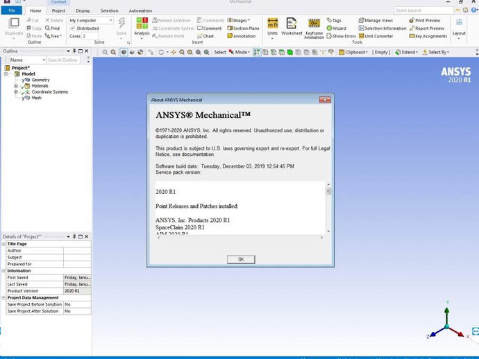The height and width of the screenshot is (359, 479).
Task: Switch to the Display tab
Action: [83, 10]
